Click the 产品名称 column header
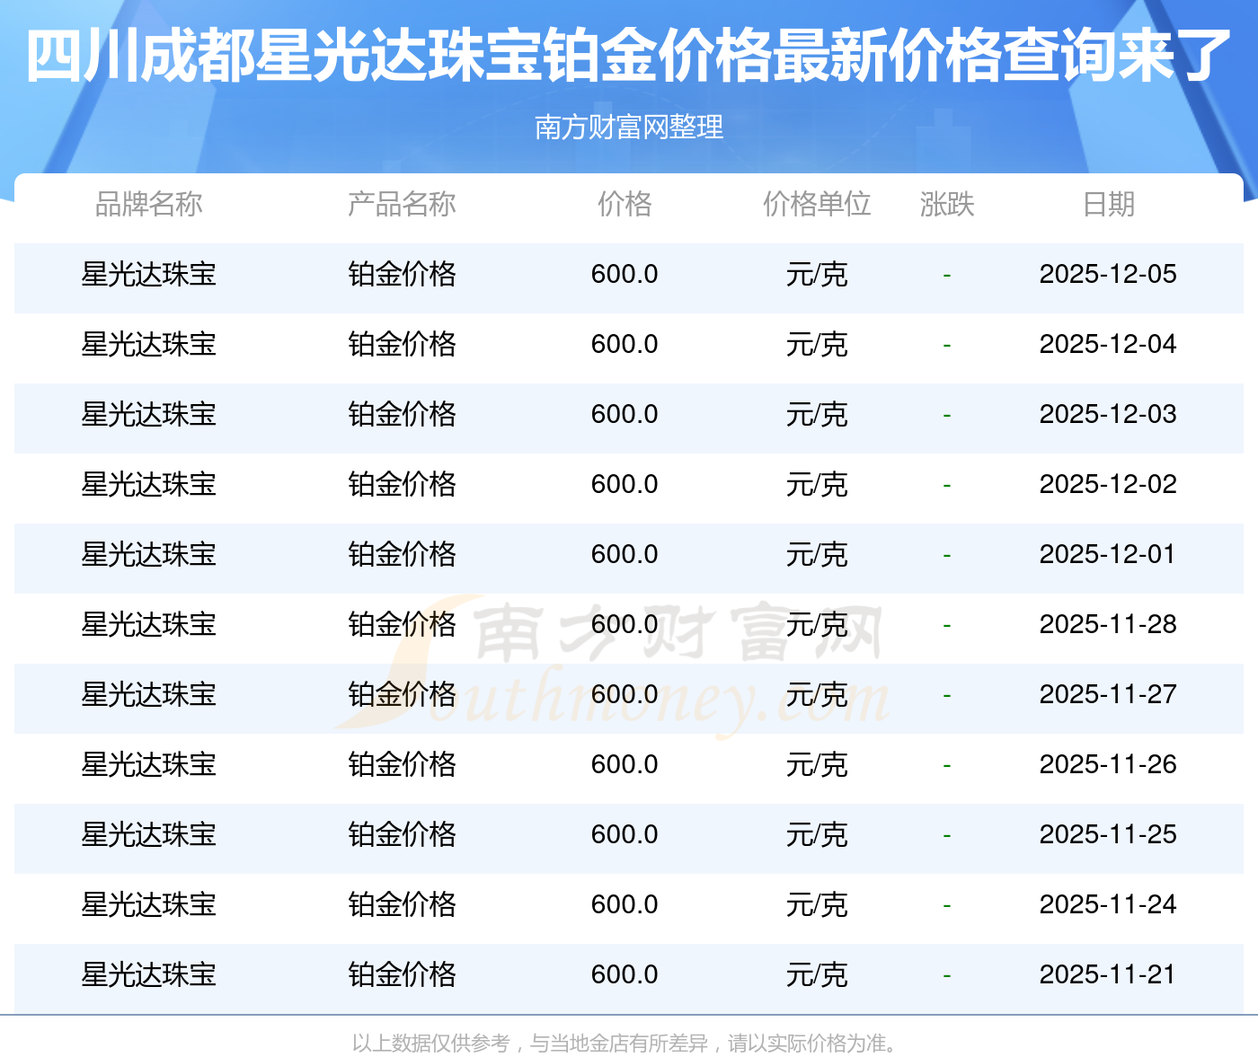Viewport: 1258px width, 1057px height. coord(402,205)
